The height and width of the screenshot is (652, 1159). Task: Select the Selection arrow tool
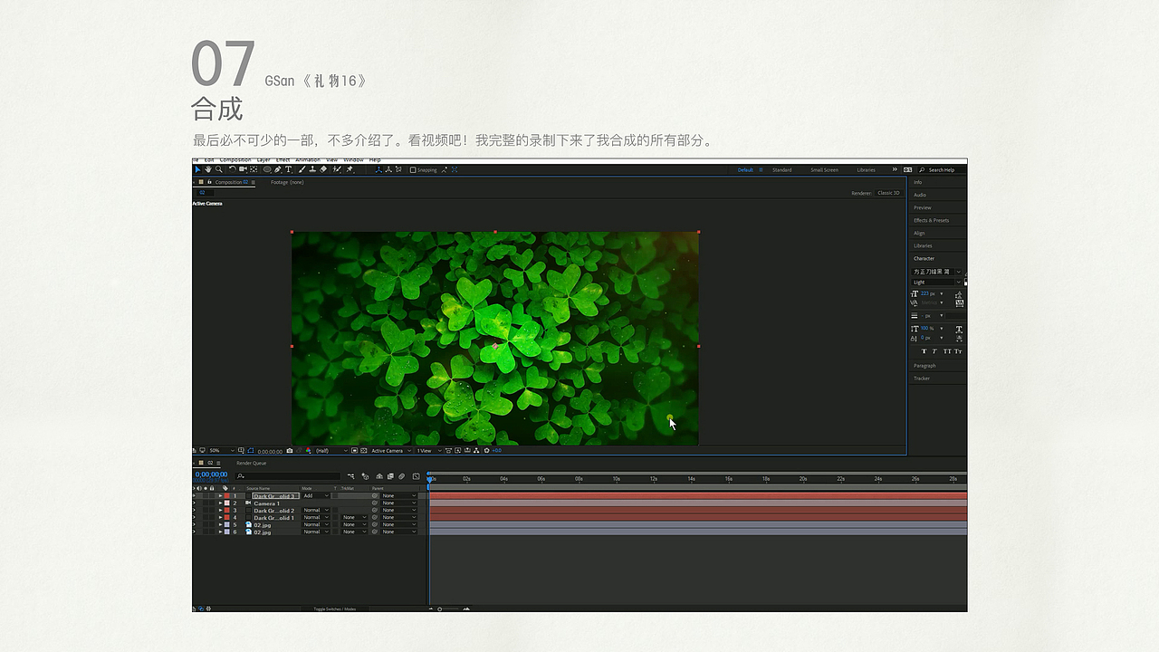point(197,169)
